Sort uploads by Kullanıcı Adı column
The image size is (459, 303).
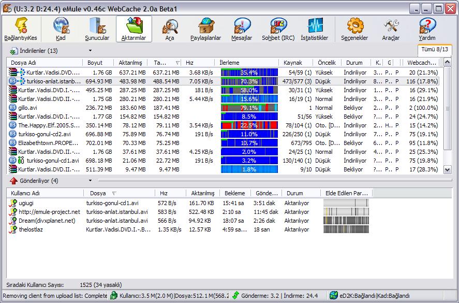point(45,193)
